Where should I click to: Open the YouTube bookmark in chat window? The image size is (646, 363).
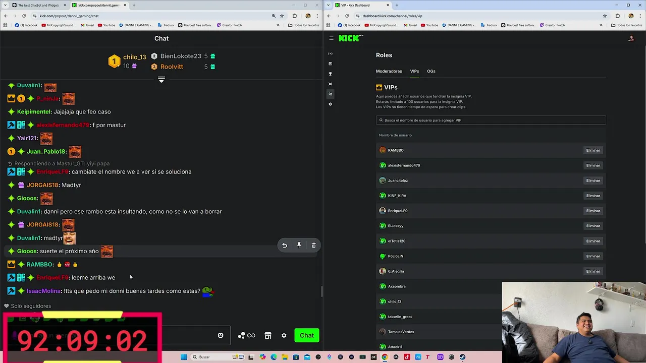[106, 25]
